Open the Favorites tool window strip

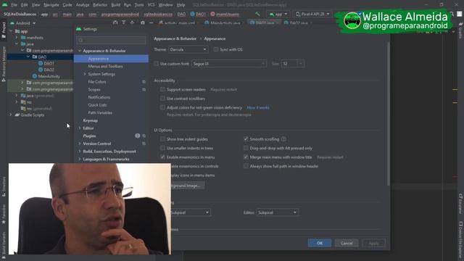click(4, 214)
